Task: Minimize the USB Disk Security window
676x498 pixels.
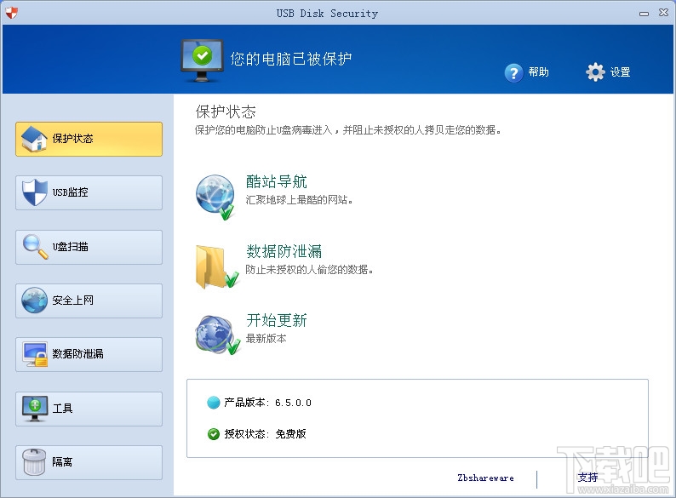Action: [644, 14]
